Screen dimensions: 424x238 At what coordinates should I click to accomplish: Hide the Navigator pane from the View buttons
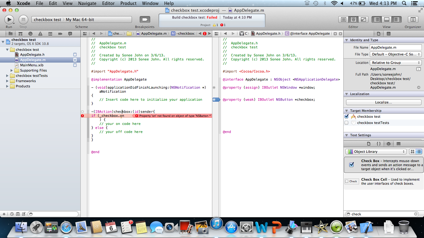pyautogui.click(x=377, y=20)
